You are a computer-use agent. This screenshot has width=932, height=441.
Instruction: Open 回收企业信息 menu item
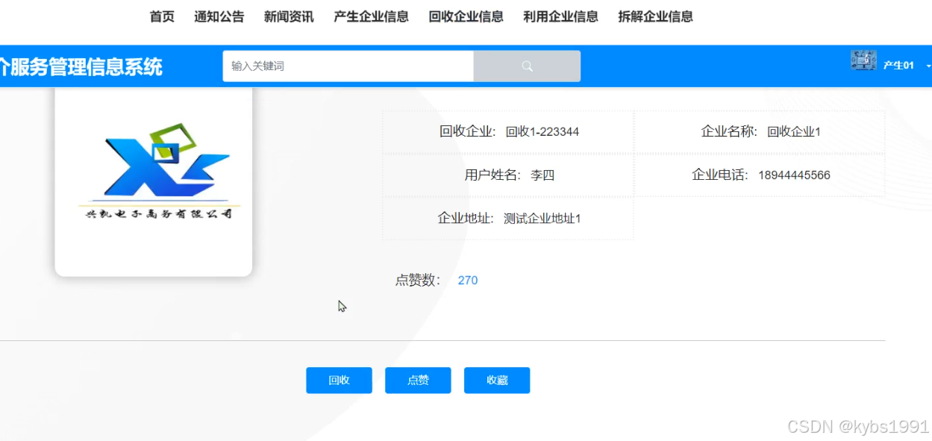pyautogui.click(x=466, y=16)
